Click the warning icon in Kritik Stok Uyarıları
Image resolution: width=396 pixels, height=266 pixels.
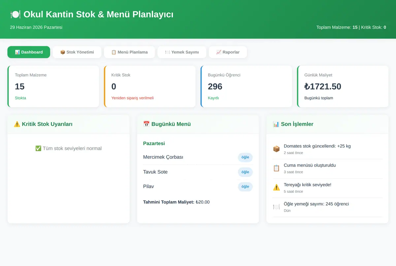point(17,124)
